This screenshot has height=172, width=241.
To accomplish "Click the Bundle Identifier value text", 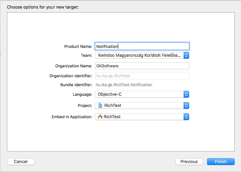I will coord(124,85).
